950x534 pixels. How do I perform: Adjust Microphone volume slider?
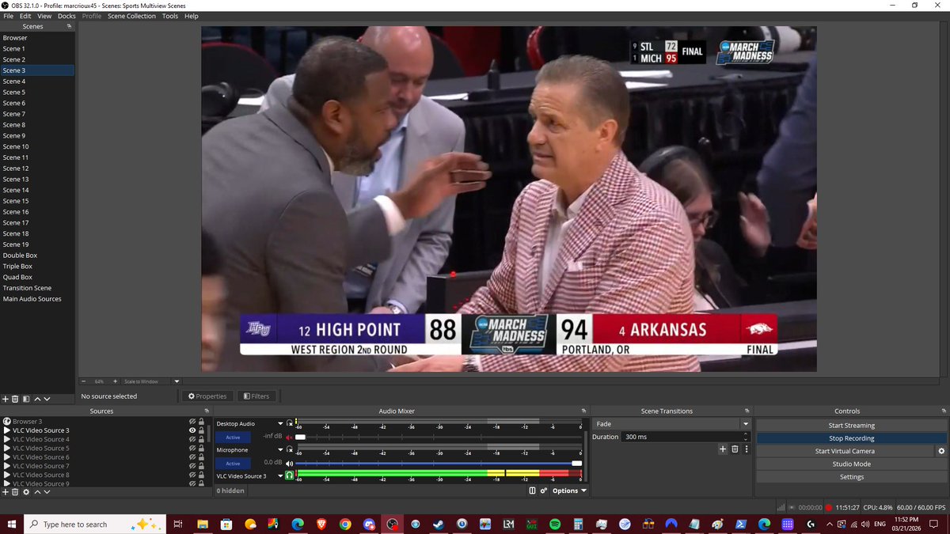pyautogui.click(x=576, y=463)
